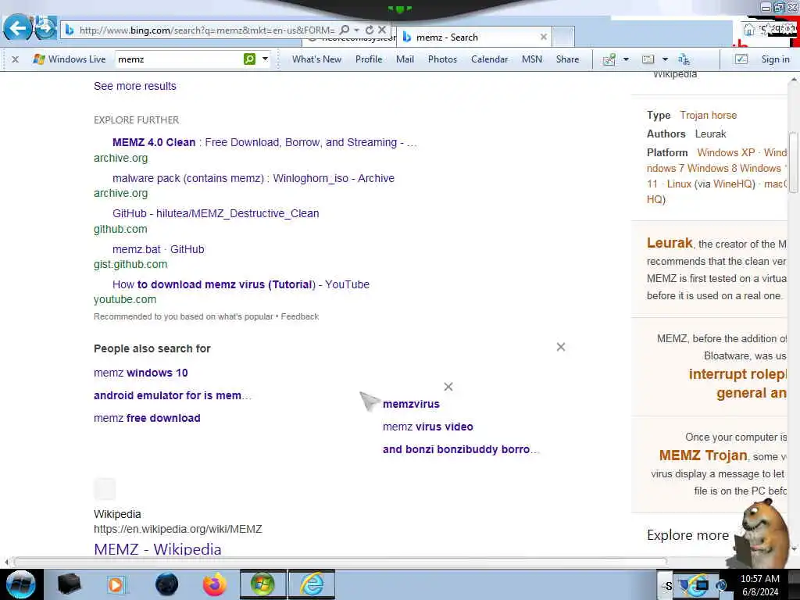Viewport: 800px width, 600px height.
Task: Click the browser Back arrow button
Action: tap(17, 27)
